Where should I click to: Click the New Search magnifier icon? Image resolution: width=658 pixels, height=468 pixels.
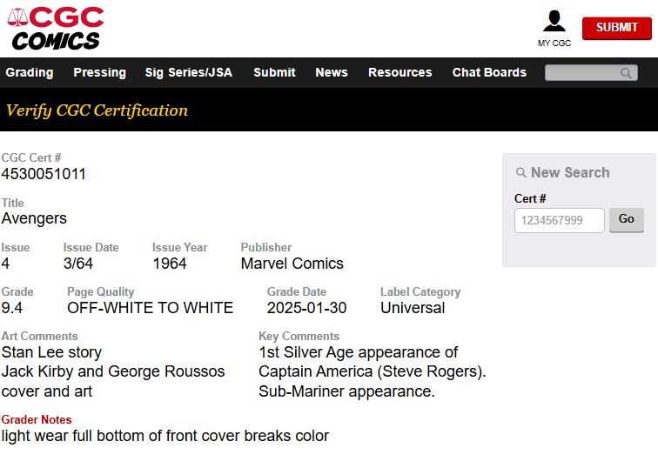(x=520, y=172)
